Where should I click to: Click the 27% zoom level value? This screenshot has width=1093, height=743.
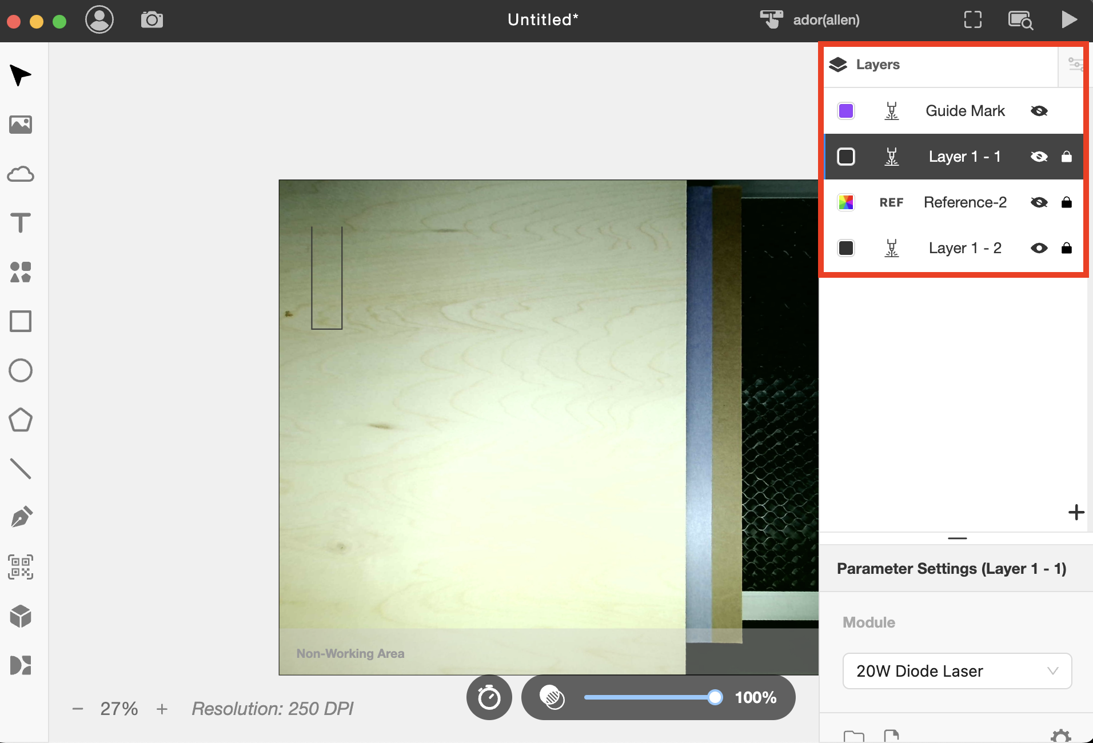click(x=119, y=709)
